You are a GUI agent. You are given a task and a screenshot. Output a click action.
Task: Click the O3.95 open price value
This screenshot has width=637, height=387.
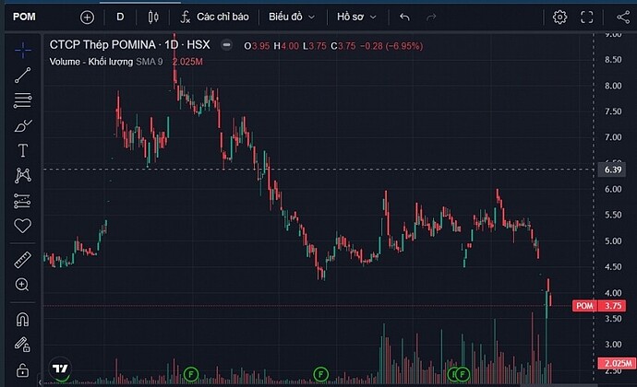(x=257, y=46)
